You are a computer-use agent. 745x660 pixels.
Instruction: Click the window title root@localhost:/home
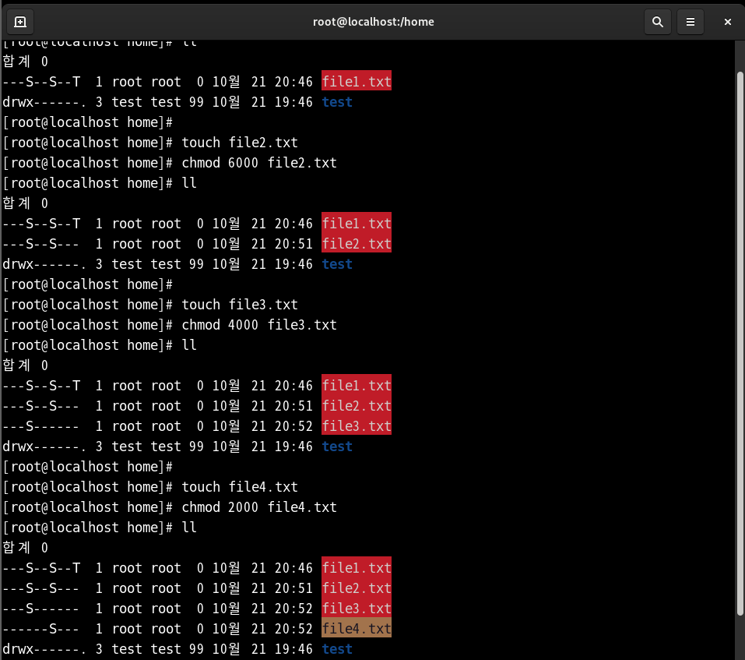point(374,22)
